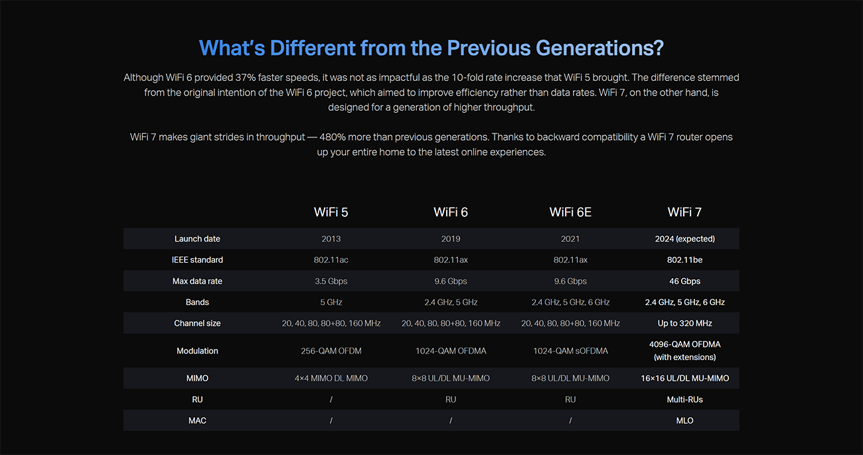Click the 46 Gbps data rate cell
Image resolution: width=863 pixels, height=455 pixels.
pos(684,281)
